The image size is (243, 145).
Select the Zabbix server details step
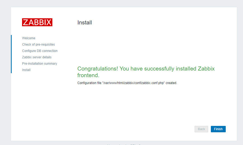coord(37,57)
